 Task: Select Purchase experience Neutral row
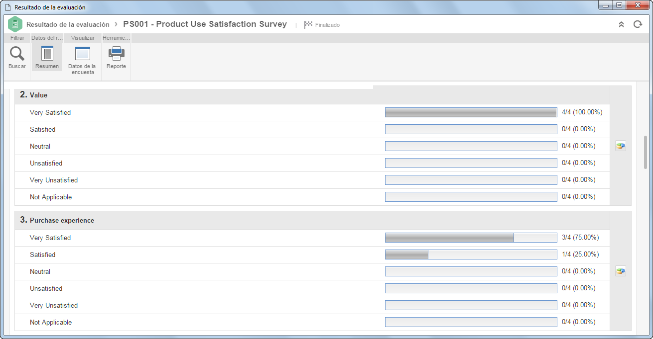(312, 271)
